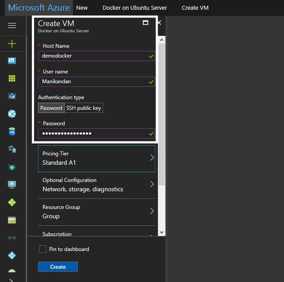Close the Create VM blade
This screenshot has width=284, height=282.
tap(159, 23)
